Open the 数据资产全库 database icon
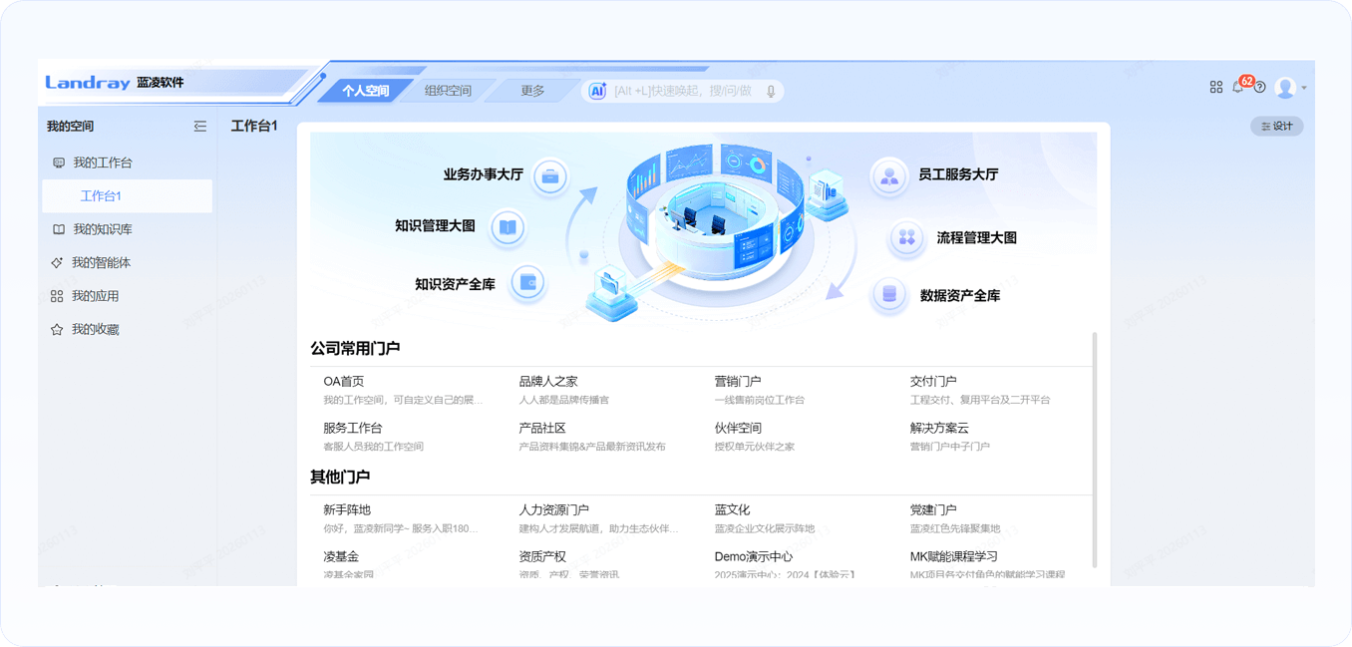This screenshot has height=647, width=1352. pyautogui.click(x=888, y=295)
